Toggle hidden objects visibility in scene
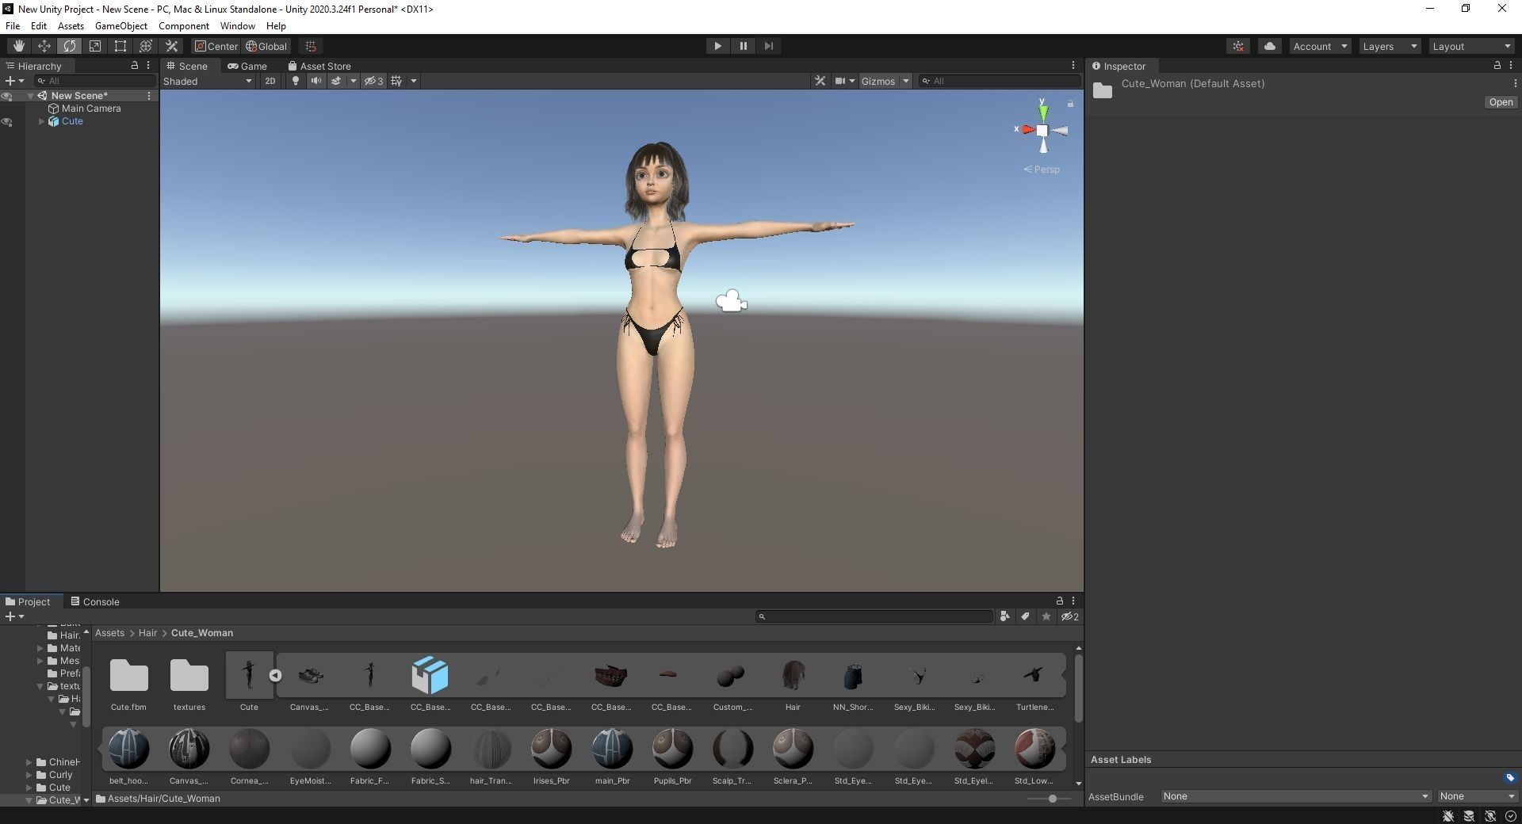The width and height of the screenshot is (1522, 824). click(x=373, y=81)
